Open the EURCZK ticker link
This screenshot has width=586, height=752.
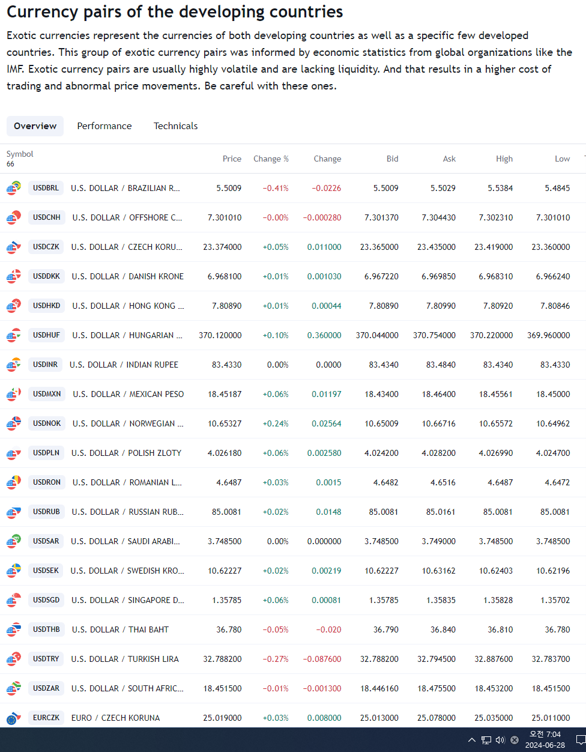coord(46,718)
